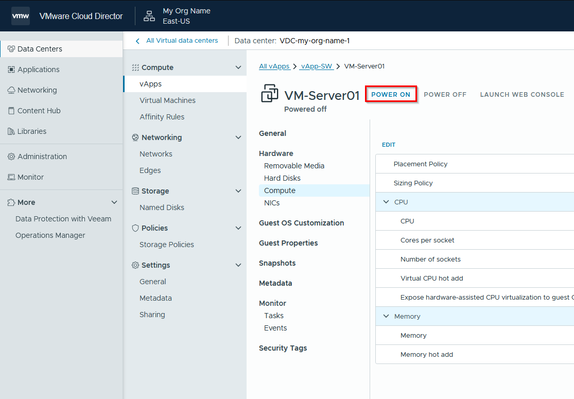Open Snapshots section

(277, 263)
